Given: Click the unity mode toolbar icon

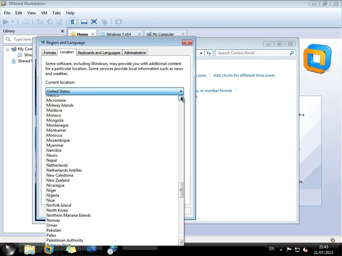Looking at the screenshot, I should pyautogui.click(x=104, y=22).
